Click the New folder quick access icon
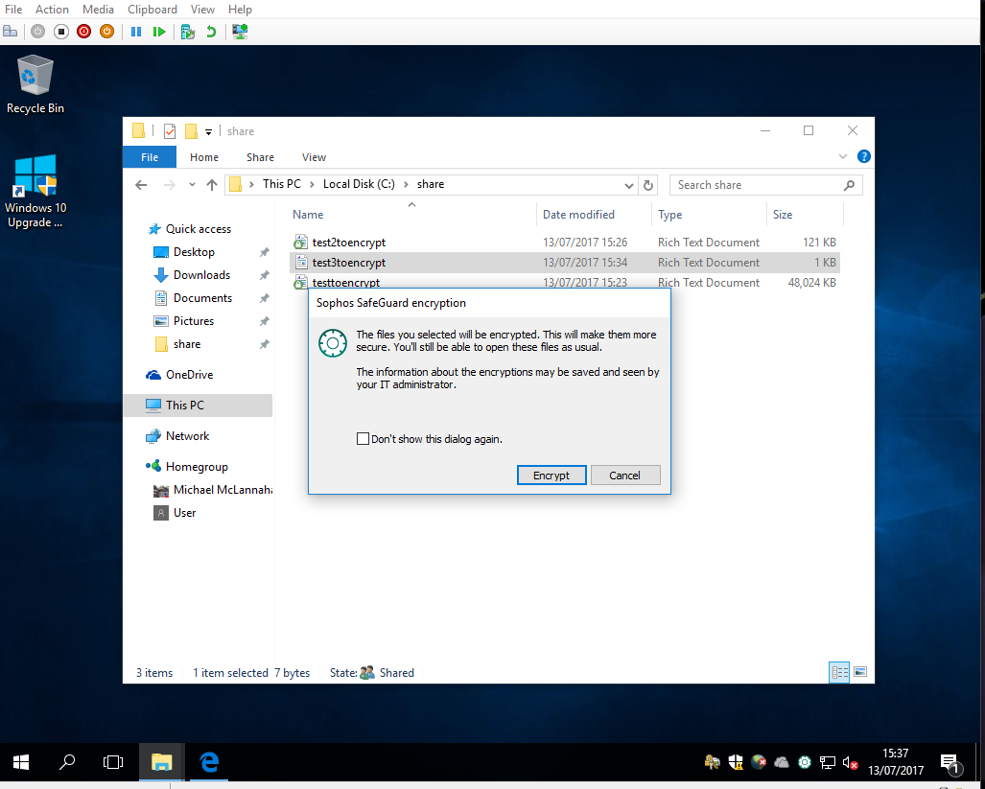This screenshot has height=789, width=985. point(191,131)
